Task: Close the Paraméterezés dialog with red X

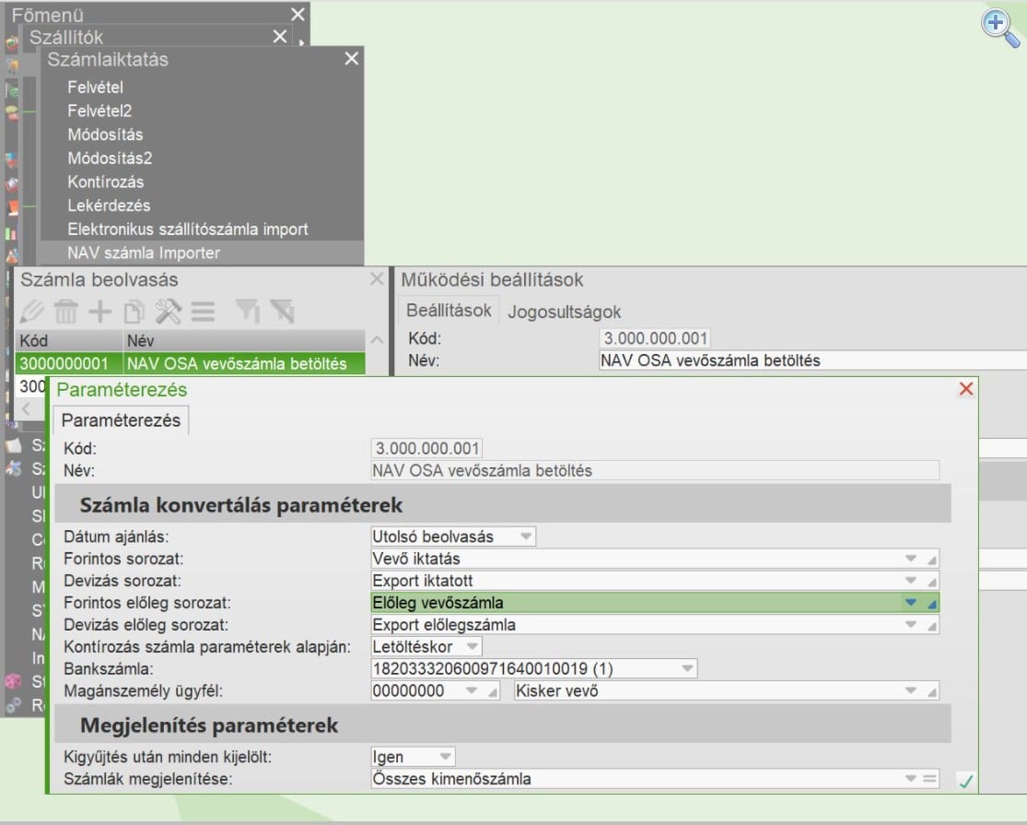Action: 965,389
